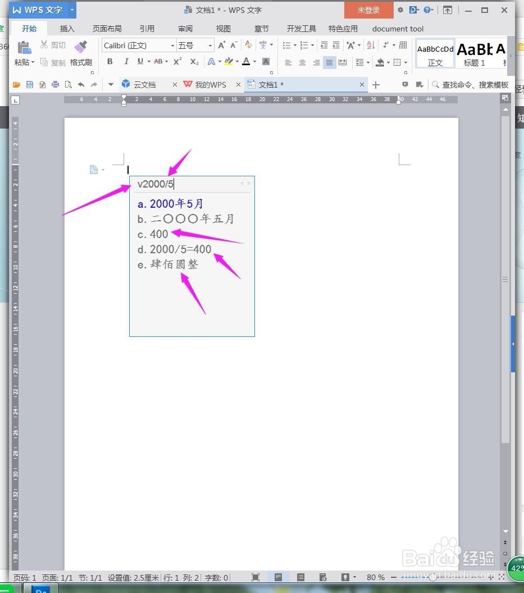Select candidate a. 2000年5月
Viewport: 524px width, 593px height.
[x=170, y=204]
